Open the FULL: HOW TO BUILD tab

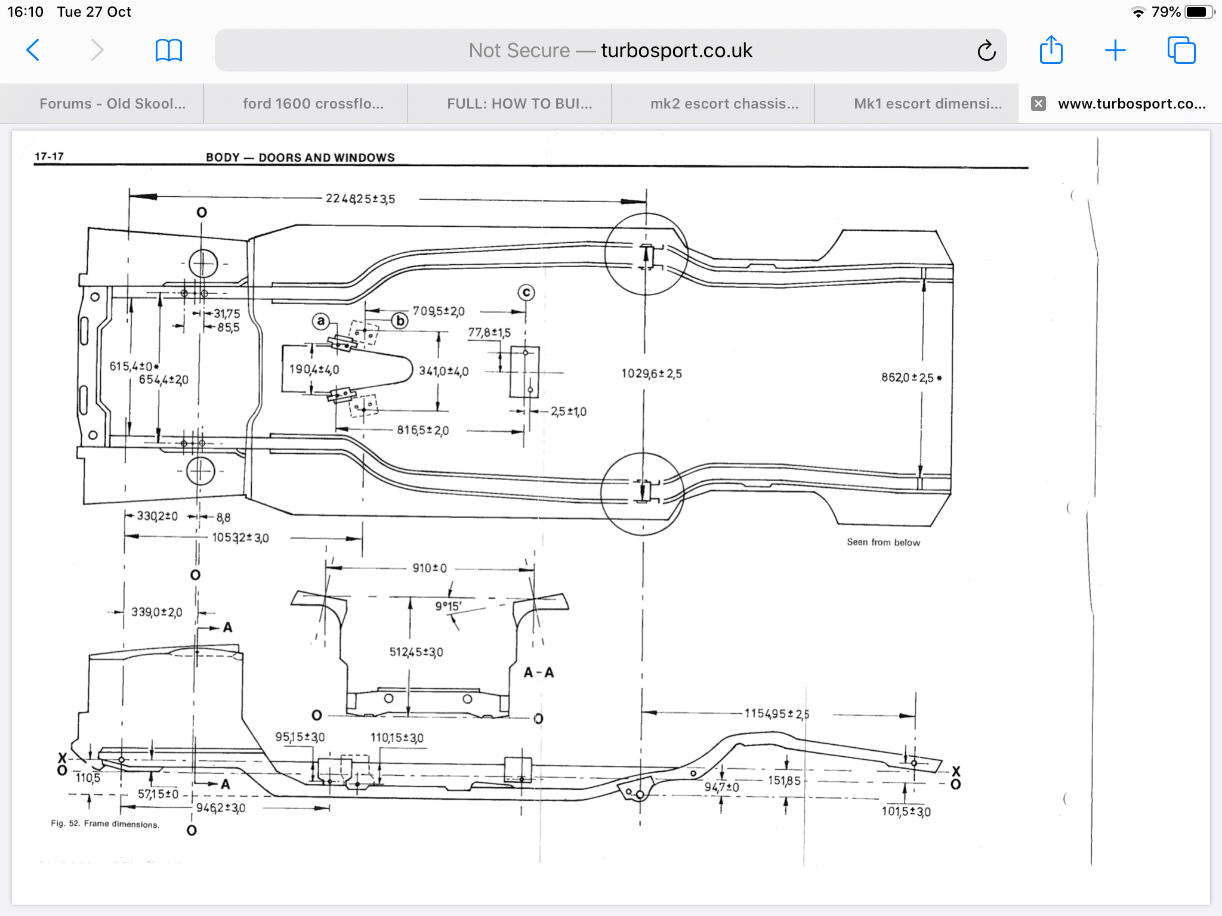(519, 103)
